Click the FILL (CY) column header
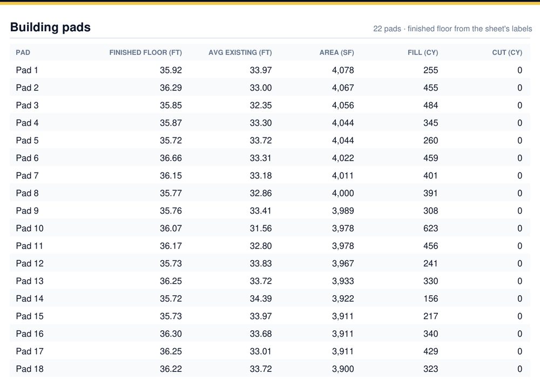The height and width of the screenshot is (381, 540). (423, 53)
